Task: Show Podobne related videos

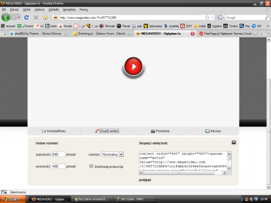Action: pos(160,131)
